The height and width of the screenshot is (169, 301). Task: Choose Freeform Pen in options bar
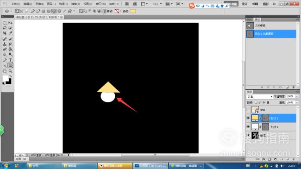coord(38,11)
